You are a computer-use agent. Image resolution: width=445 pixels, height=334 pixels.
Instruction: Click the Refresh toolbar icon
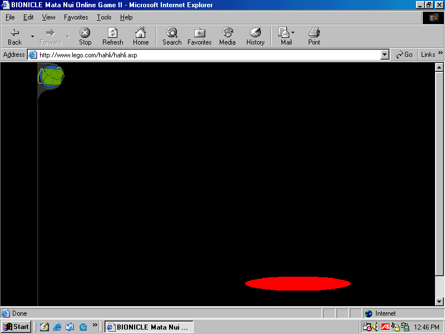click(x=112, y=36)
